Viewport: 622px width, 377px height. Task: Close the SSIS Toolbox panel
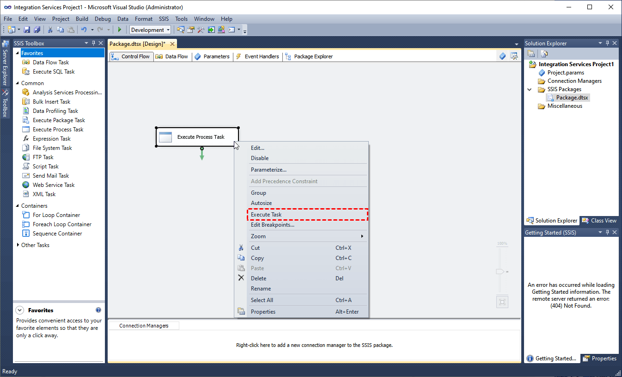click(x=100, y=43)
